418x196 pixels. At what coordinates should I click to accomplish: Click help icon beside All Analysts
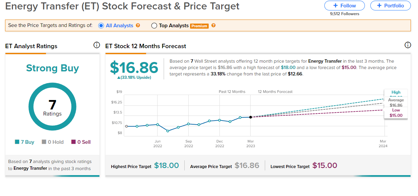[138, 25]
